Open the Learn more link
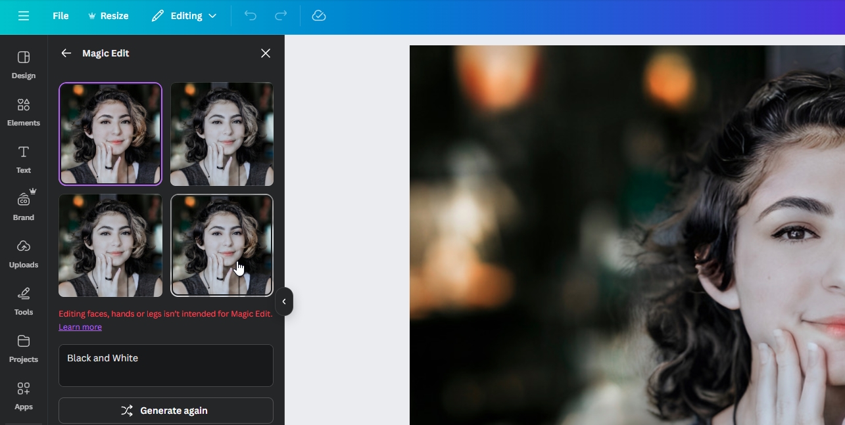The image size is (845, 425). 80,327
